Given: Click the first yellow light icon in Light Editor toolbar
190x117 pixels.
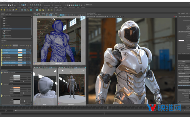Looking at the screenshot, I should (2, 46).
